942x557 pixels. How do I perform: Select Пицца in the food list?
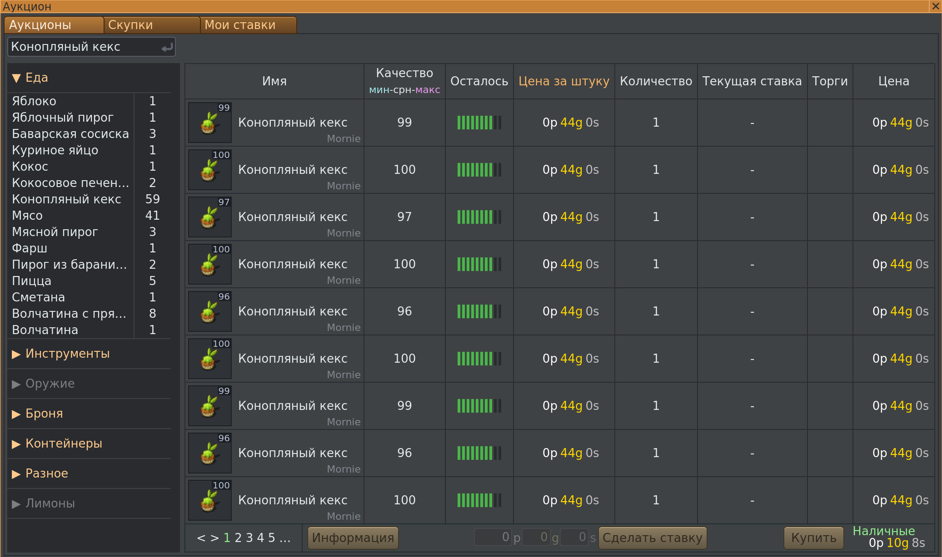32,281
